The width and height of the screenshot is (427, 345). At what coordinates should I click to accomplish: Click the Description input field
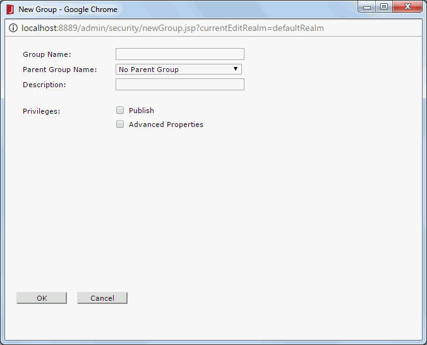click(180, 85)
